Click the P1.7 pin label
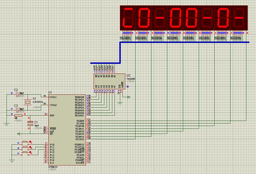Screen dimensions: 256x174 (52, 163)
